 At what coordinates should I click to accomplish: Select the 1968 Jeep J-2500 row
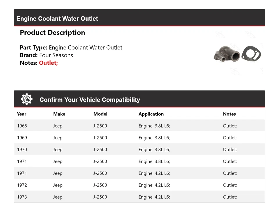pos(139,126)
